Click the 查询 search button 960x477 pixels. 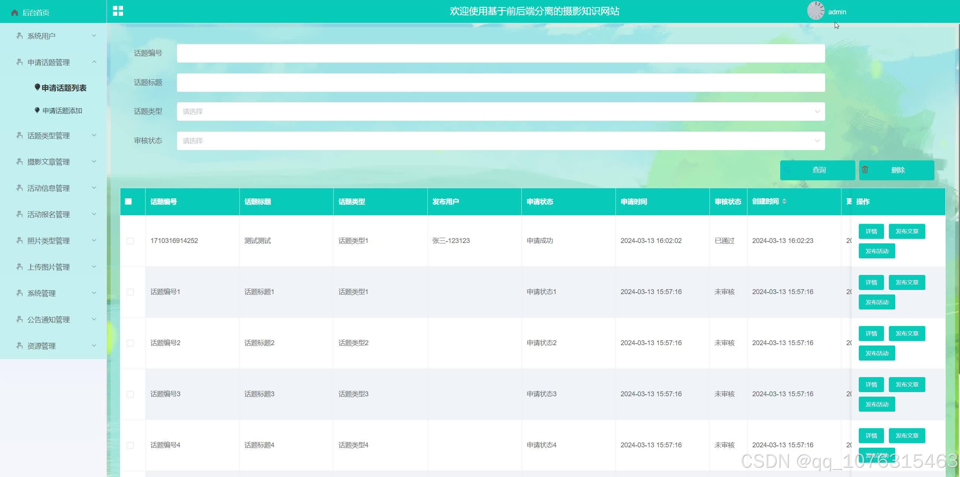coord(817,170)
